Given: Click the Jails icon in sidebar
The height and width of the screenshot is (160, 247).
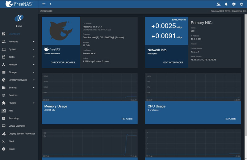Looking at the screenshot, I should (4, 111).
